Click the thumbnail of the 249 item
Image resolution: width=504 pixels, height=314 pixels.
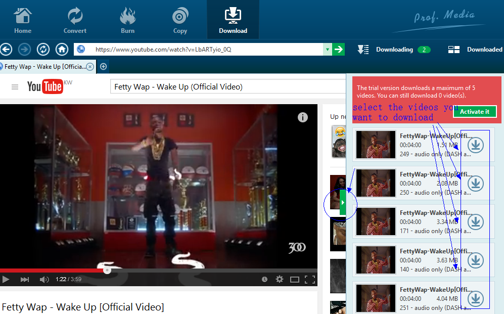pyautogui.click(x=376, y=145)
